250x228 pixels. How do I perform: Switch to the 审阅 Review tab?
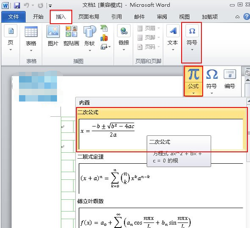(x=162, y=17)
